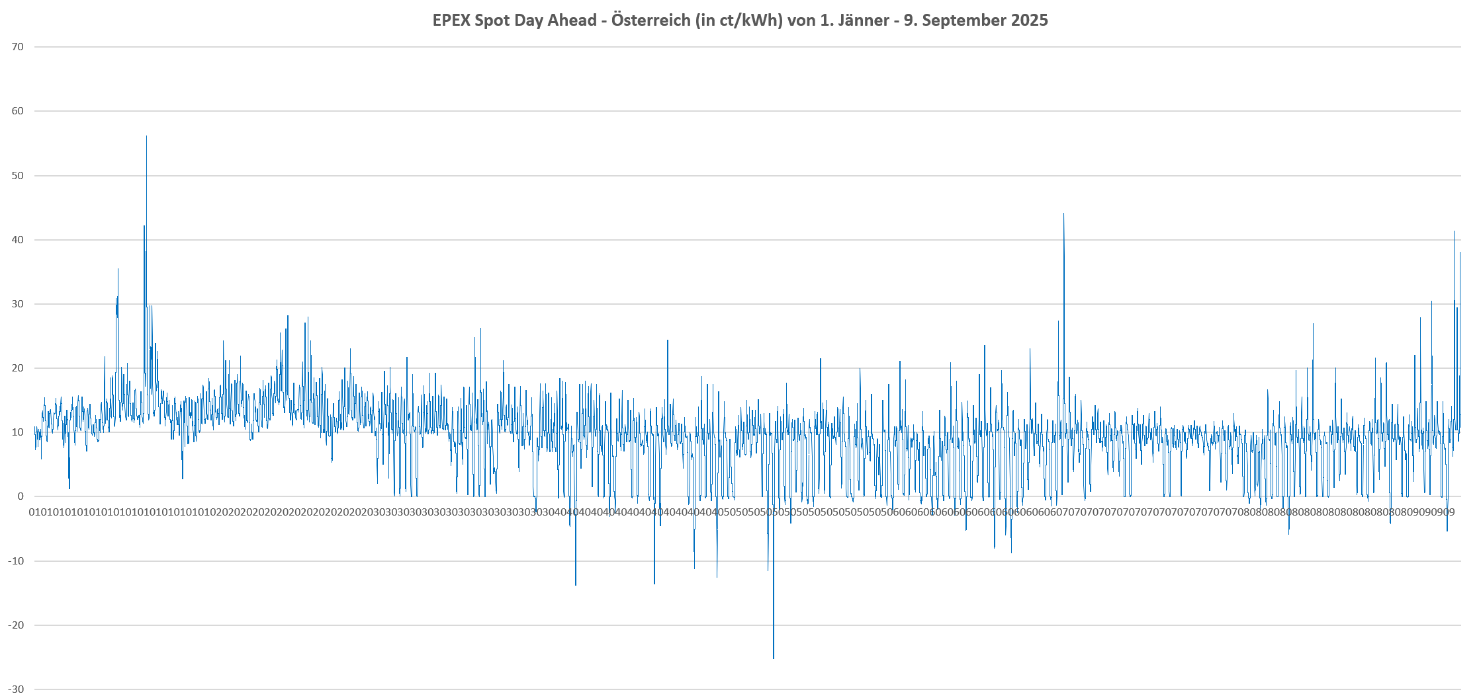1479x700 pixels.
Task: Click the y-axis value 50
Action: [x=18, y=176]
